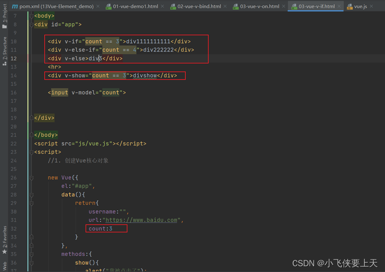Viewport: 385px width, 272px height.
Task: Close the 02-vue-v-bind.html tab
Action: (225, 6)
